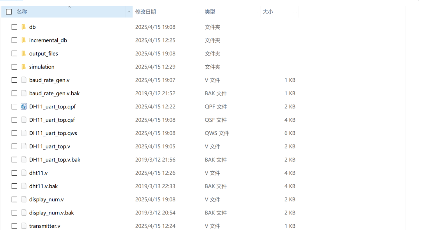Click the QSF 文件 type cell
The width and height of the screenshot is (421, 230).
pyautogui.click(x=216, y=120)
